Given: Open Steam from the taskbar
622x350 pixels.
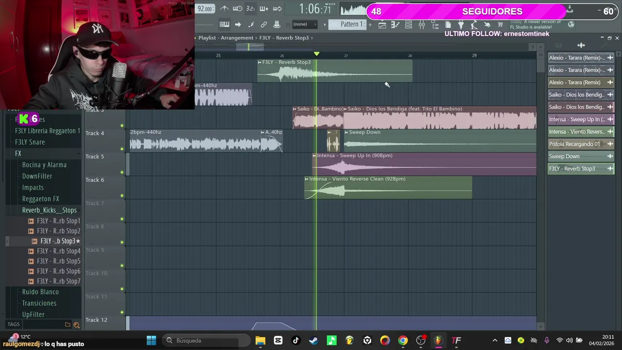Looking at the screenshot, I should 313,340.
